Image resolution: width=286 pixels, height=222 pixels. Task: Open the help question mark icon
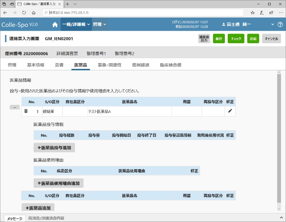[280, 25]
